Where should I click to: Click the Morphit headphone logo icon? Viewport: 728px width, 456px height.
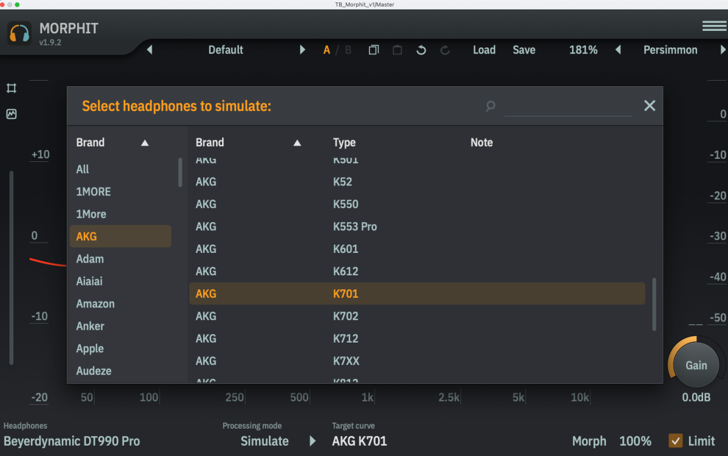tap(19, 33)
